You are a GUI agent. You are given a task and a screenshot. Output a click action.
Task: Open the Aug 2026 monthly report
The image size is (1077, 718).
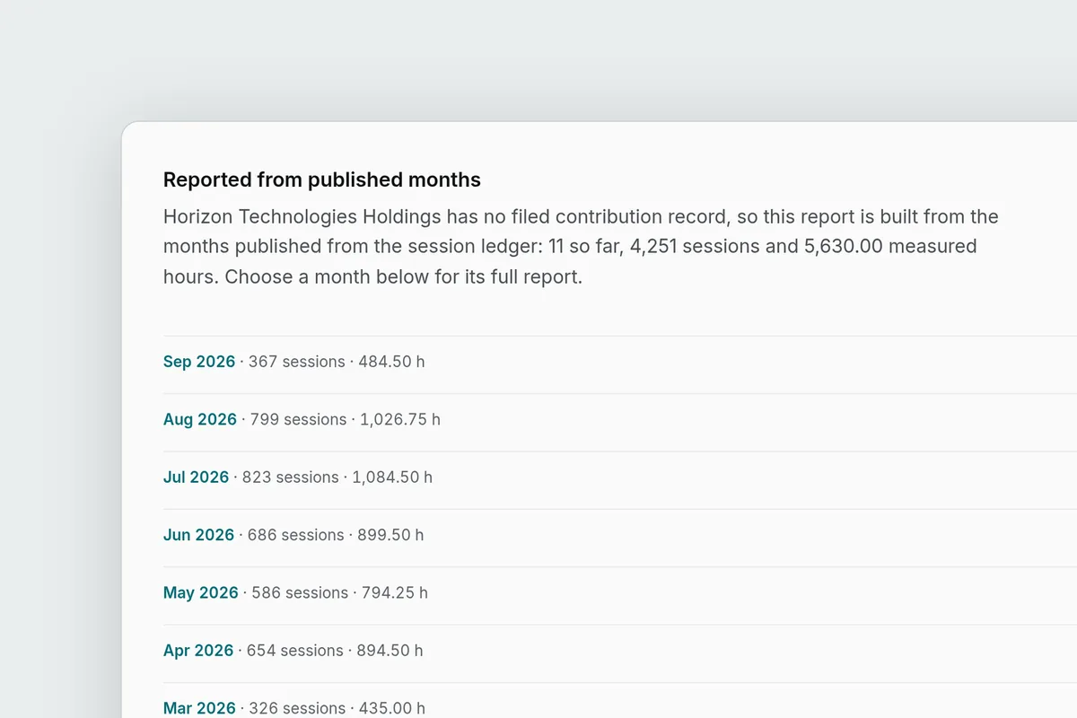(x=200, y=419)
